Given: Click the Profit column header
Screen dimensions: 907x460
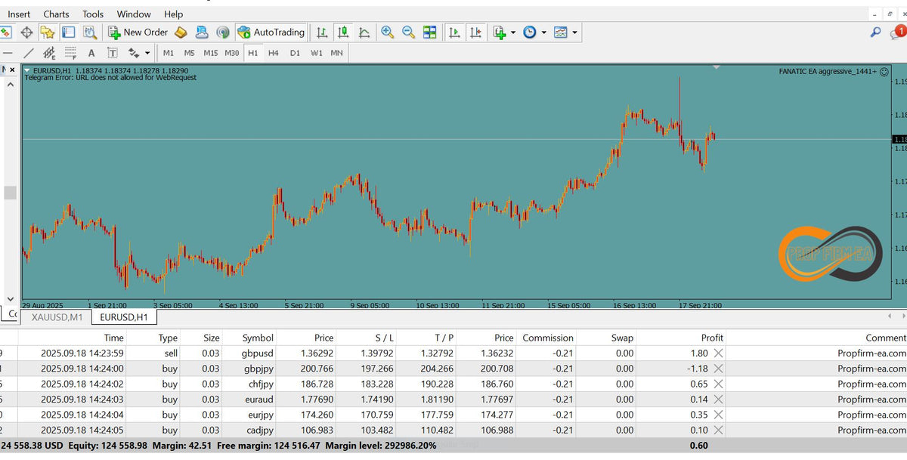Looking at the screenshot, I should 711,338.
